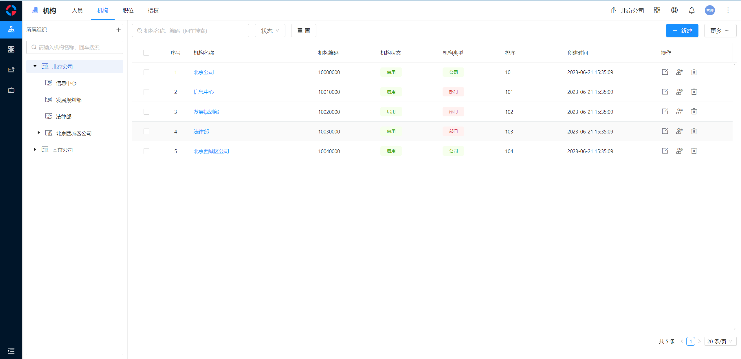Open the 发展规划部 name link in table
Image resolution: width=741 pixels, height=359 pixels.
[206, 112]
